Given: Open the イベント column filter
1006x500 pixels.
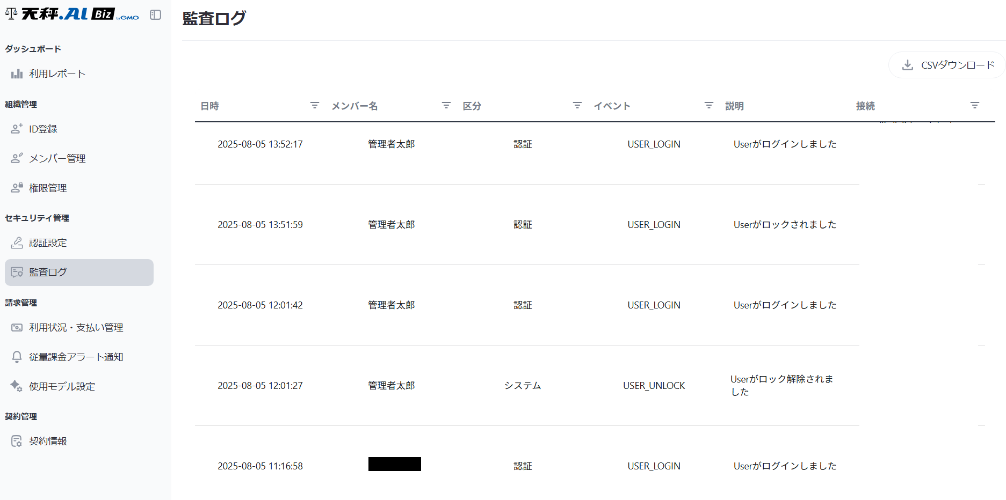Looking at the screenshot, I should [709, 106].
